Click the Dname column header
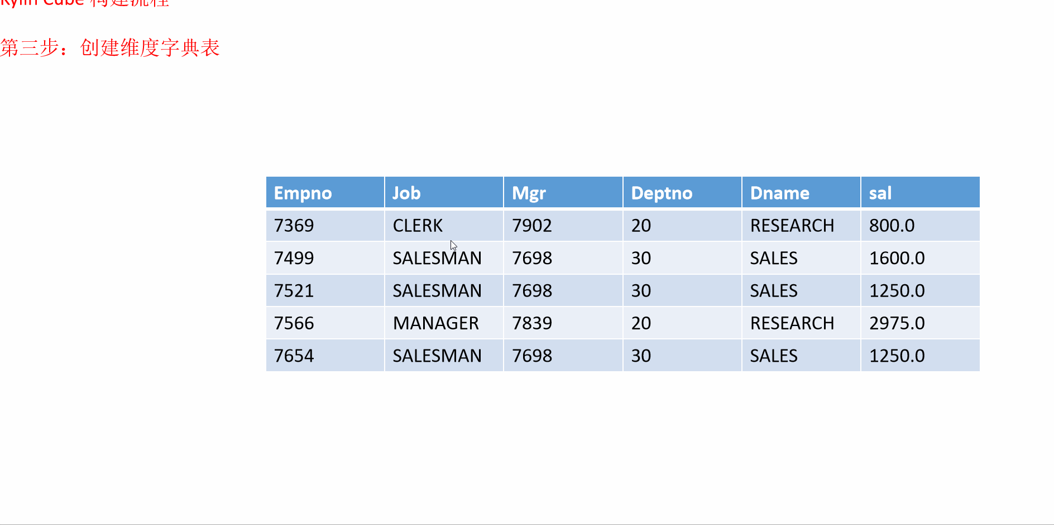The height and width of the screenshot is (525, 1054). (801, 193)
